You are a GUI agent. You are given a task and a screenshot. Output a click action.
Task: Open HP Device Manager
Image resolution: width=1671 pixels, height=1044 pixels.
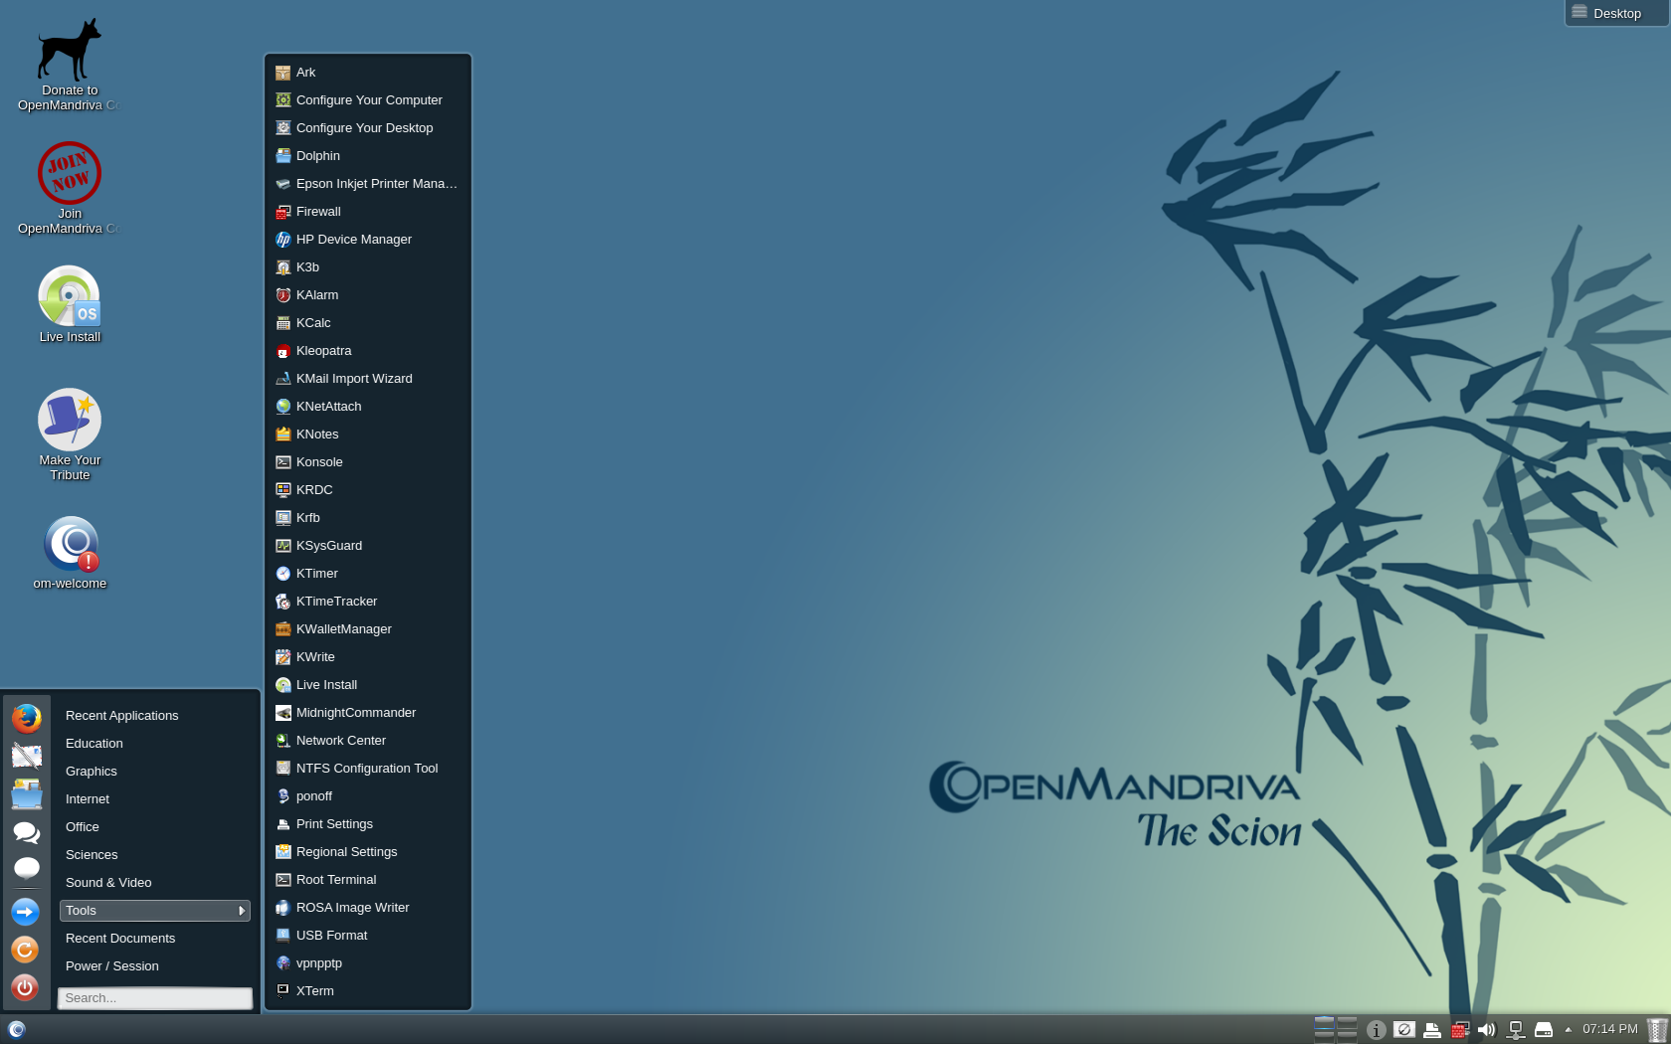pos(368,240)
